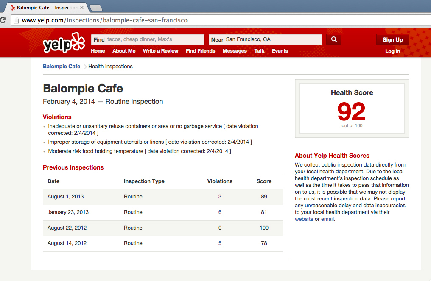Open the Balompie Cafe breadcrumb link
431x281 pixels.
click(x=61, y=67)
